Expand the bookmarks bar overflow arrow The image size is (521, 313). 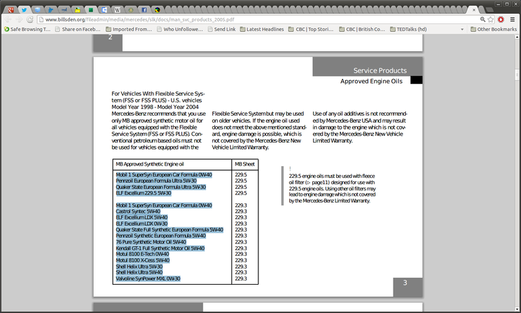coord(462,29)
